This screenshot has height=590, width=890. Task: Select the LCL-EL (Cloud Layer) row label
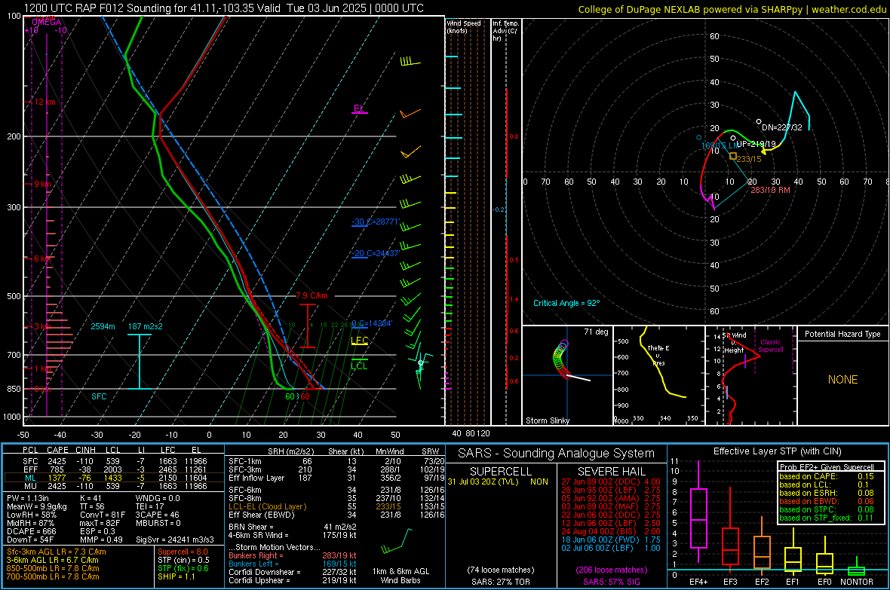[x=267, y=506]
